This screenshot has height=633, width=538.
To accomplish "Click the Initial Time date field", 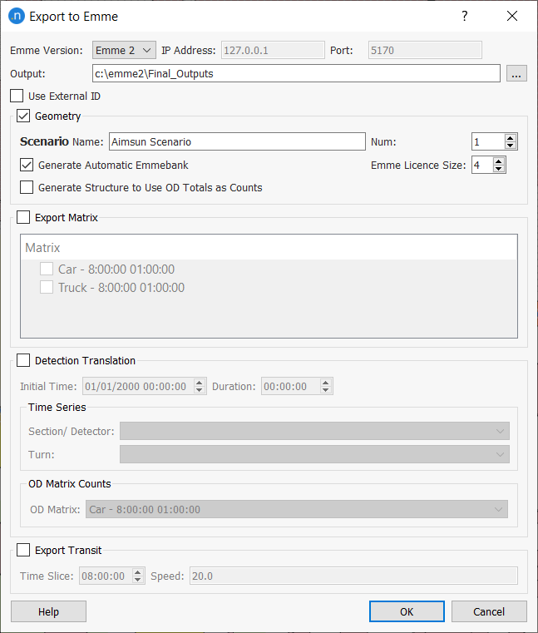I will click(138, 386).
